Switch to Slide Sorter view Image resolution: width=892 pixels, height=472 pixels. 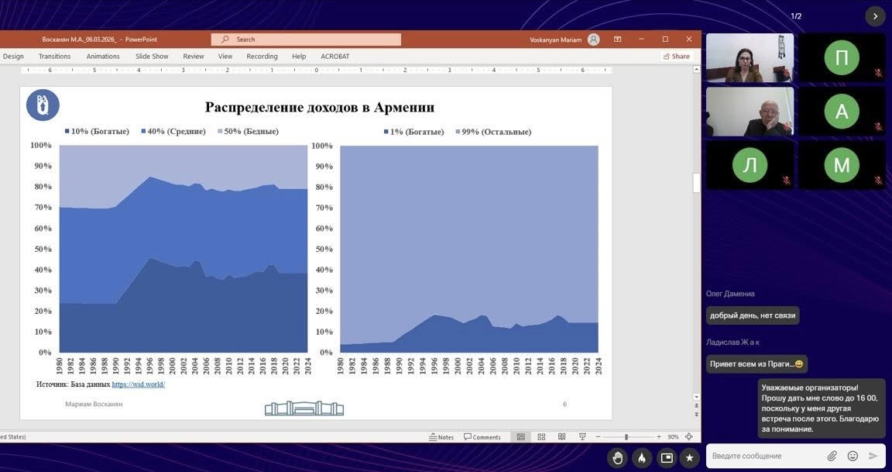click(x=541, y=437)
